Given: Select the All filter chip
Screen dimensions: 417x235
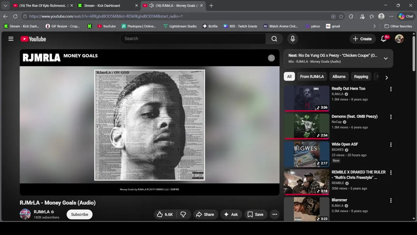Looking at the screenshot, I should 289,76.
